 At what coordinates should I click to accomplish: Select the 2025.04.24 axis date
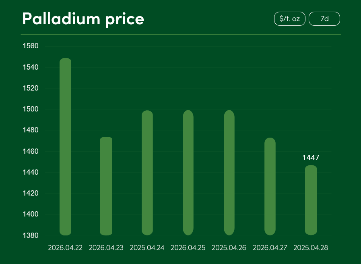147,248
